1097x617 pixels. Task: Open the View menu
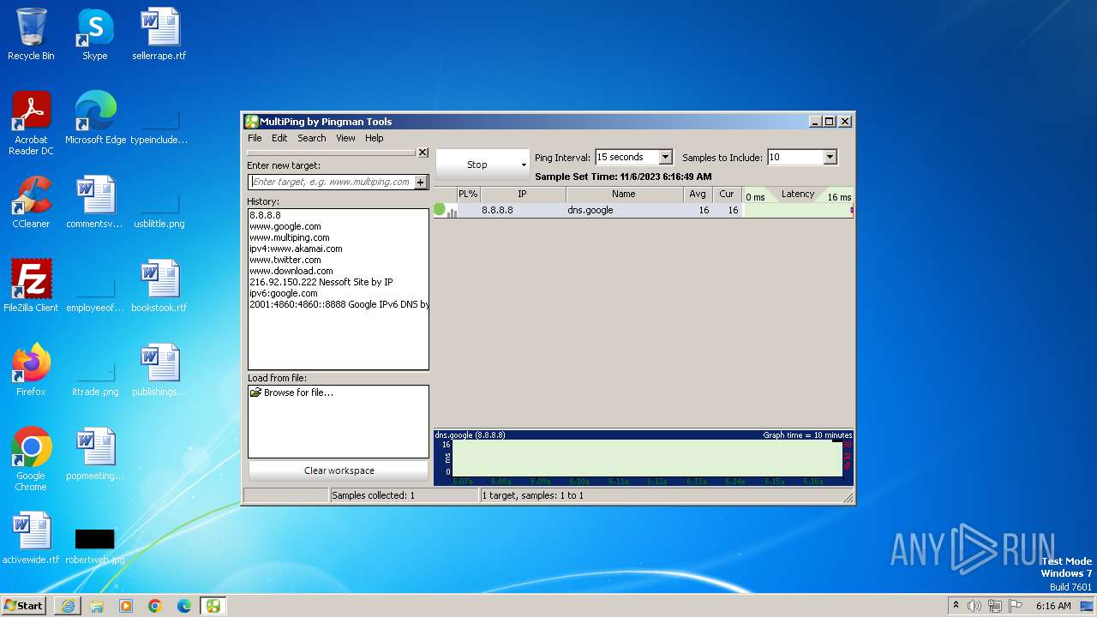[345, 138]
